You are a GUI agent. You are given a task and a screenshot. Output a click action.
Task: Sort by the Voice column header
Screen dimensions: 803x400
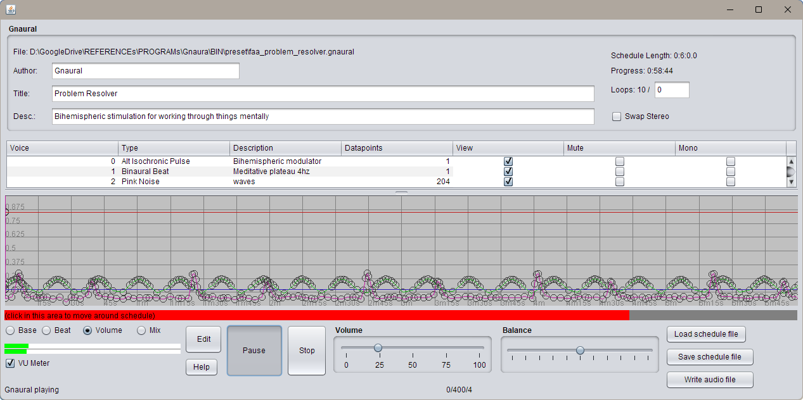pos(63,148)
